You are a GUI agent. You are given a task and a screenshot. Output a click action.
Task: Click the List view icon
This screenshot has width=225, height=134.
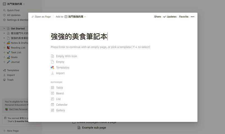tap(53, 99)
